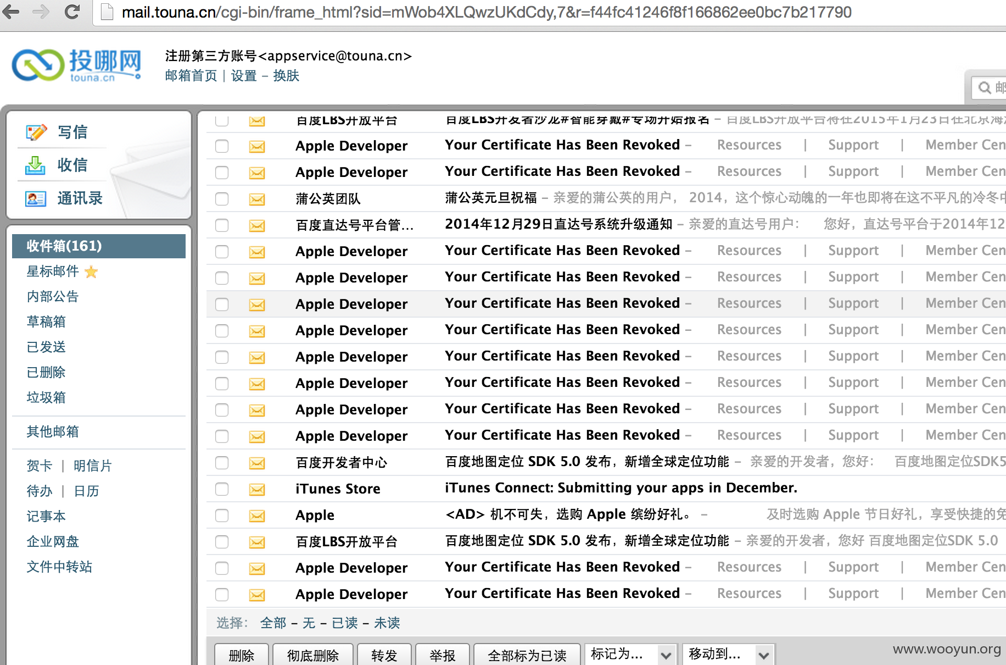The image size is (1006, 665).
Task: Click the mail search field
Action: pos(990,88)
